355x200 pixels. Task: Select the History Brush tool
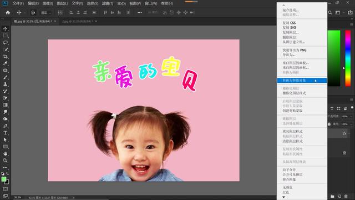click(5, 91)
